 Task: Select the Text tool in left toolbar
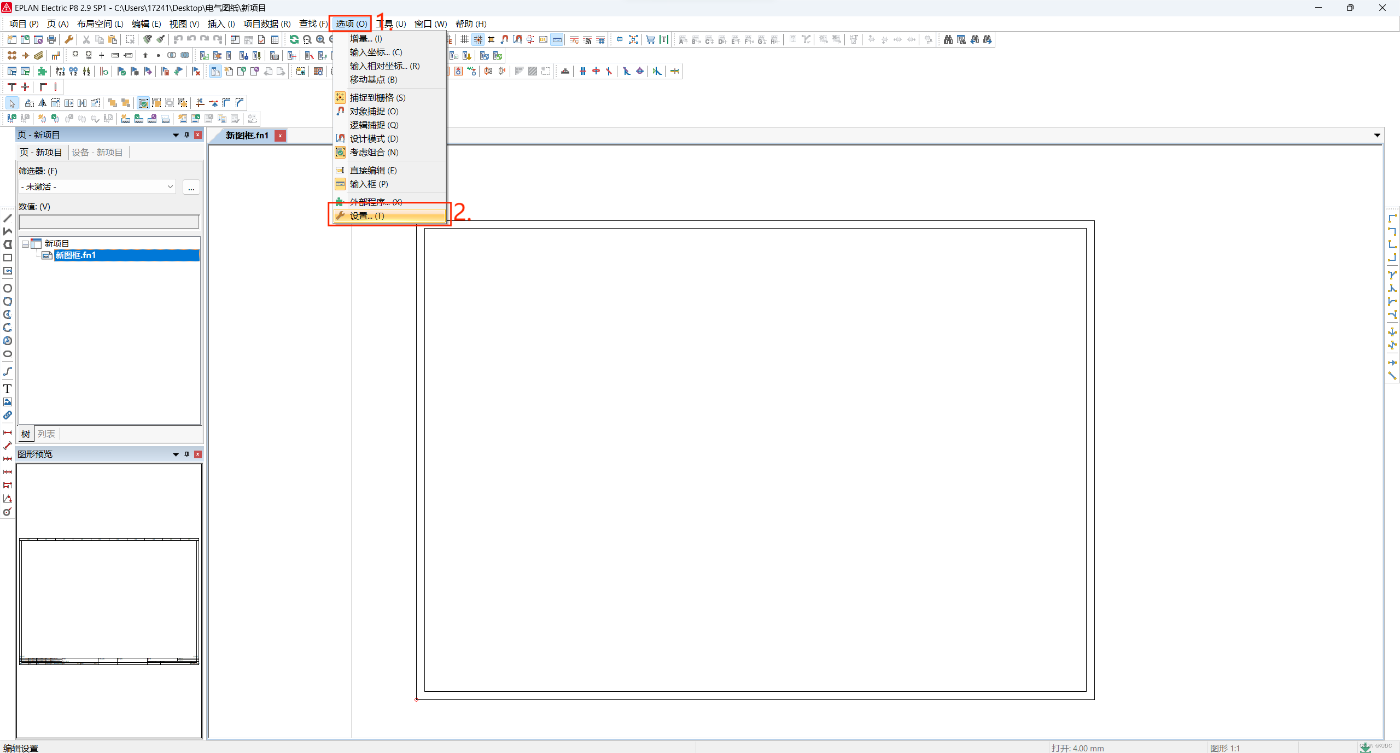pyautogui.click(x=8, y=389)
